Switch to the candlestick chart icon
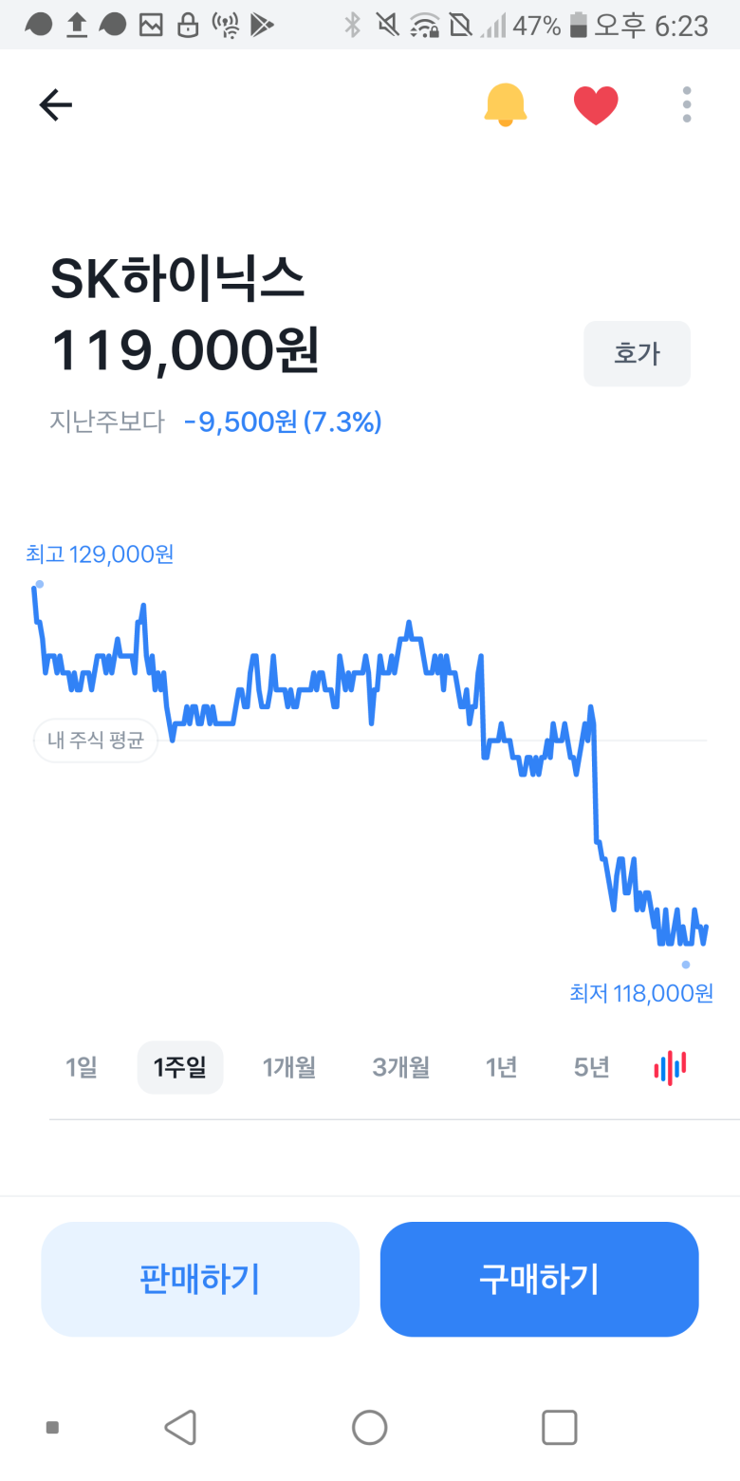This screenshot has height=1481, width=740. pos(670,1068)
